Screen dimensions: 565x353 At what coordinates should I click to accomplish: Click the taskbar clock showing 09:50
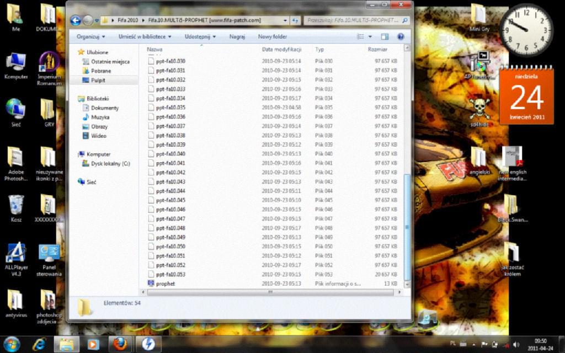pos(541,344)
